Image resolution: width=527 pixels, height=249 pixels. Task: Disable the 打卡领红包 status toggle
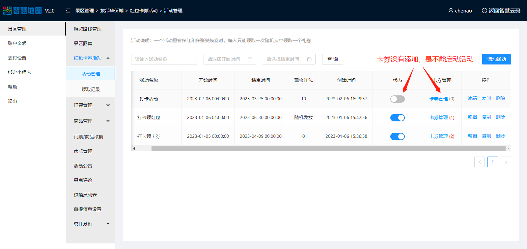(x=397, y=118)
